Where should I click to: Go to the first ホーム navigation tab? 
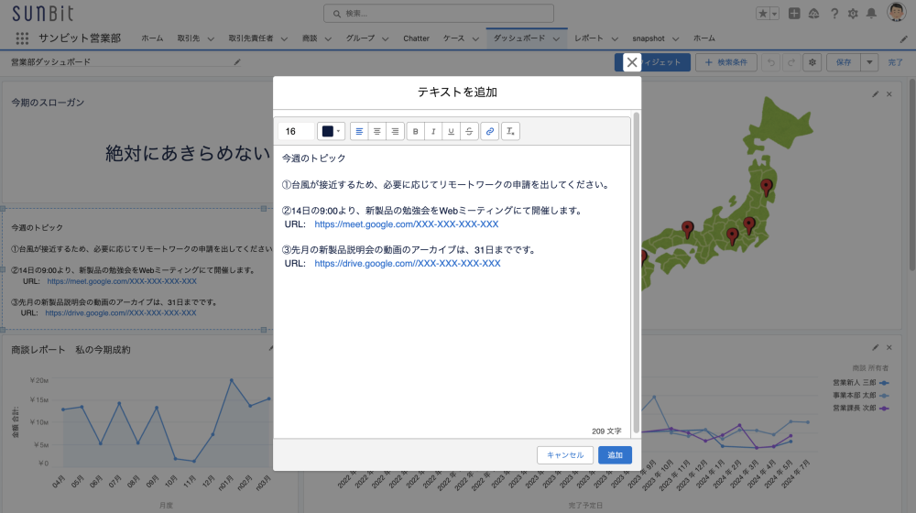[x=152, y=38]
